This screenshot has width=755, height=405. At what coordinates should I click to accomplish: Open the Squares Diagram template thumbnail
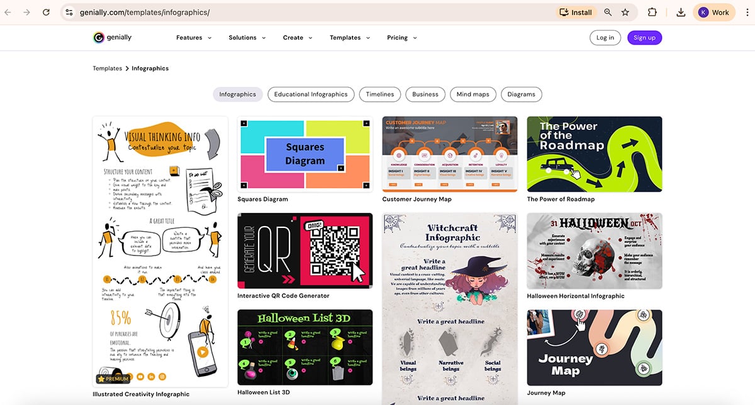305,153
